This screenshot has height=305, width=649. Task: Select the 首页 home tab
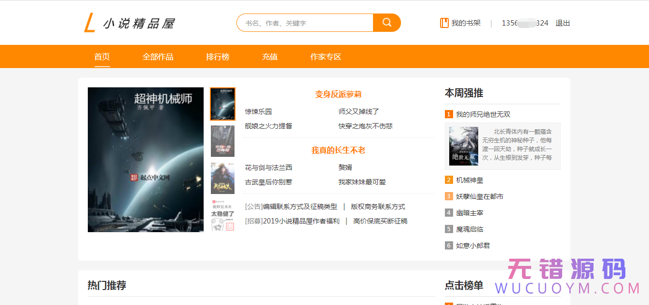click(x=102, y=56)
